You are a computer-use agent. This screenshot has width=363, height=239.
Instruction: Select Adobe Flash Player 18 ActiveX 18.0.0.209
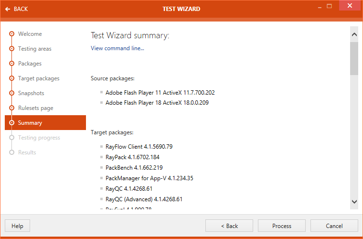click(157, 103)
